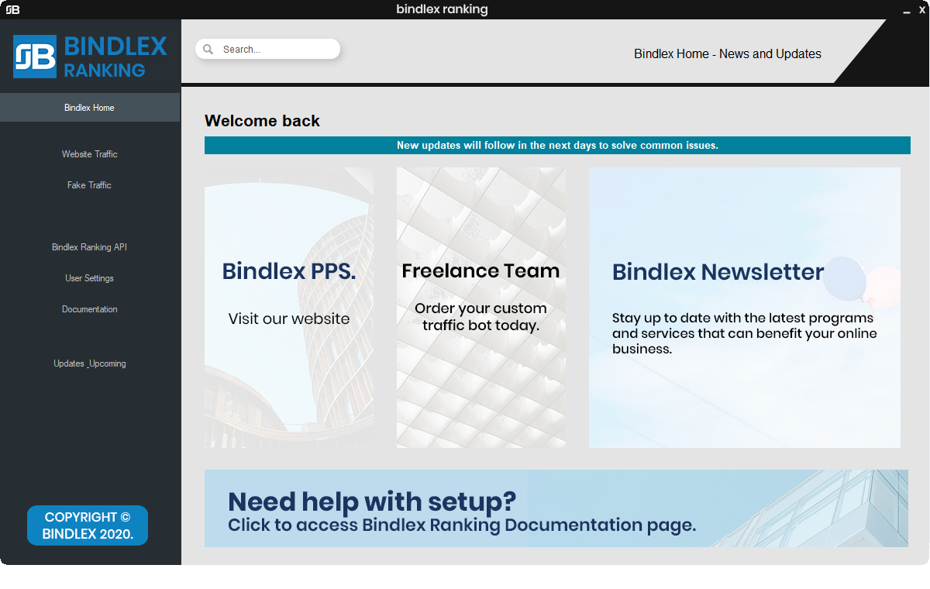The image size is (930, 589).
Task: Visit the Bindlex PPS website card
Action: [x=288, y=307]
